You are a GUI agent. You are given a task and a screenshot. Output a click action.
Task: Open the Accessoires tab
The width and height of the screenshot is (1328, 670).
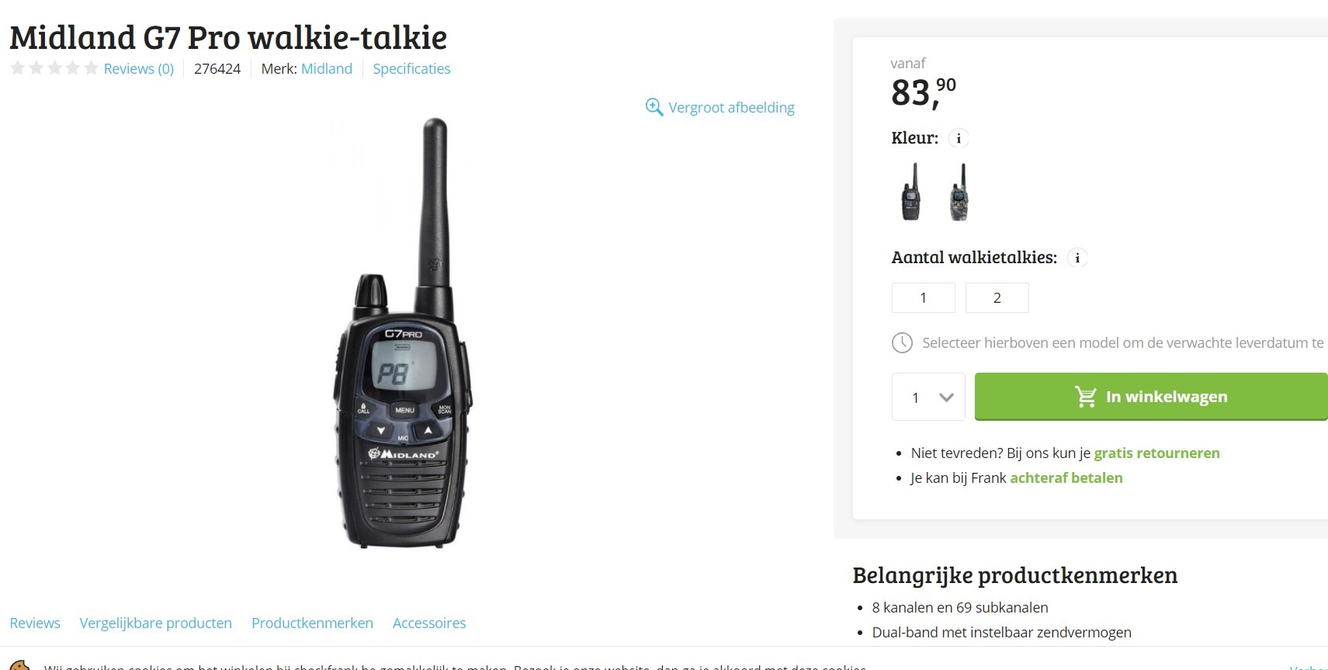(x=429, y=623)
